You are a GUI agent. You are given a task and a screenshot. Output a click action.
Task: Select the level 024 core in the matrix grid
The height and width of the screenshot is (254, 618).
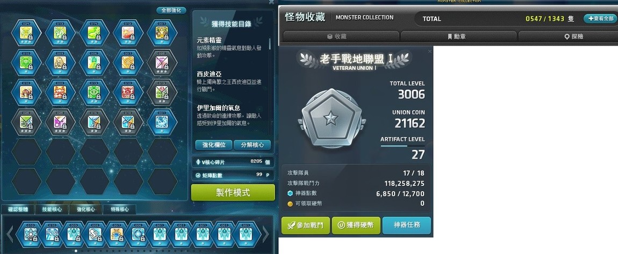pos(26,33)
